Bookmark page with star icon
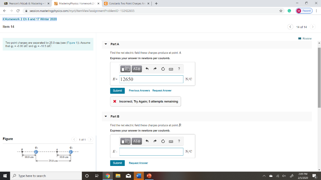The height and width of the screenshot is (180, 321). point(281,11)
